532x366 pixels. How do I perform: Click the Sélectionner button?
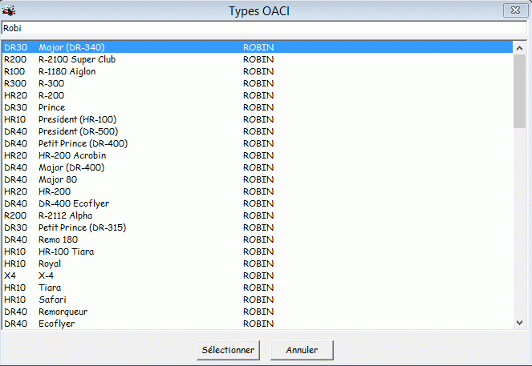[x=228, y=350]
